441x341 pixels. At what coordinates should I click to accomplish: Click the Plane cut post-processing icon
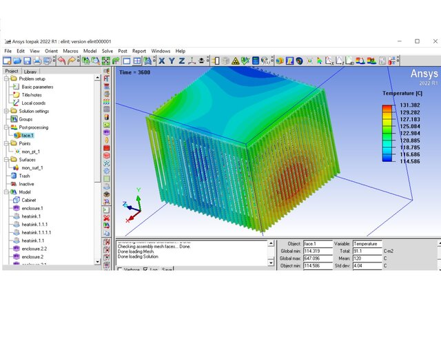pos(289,61)
